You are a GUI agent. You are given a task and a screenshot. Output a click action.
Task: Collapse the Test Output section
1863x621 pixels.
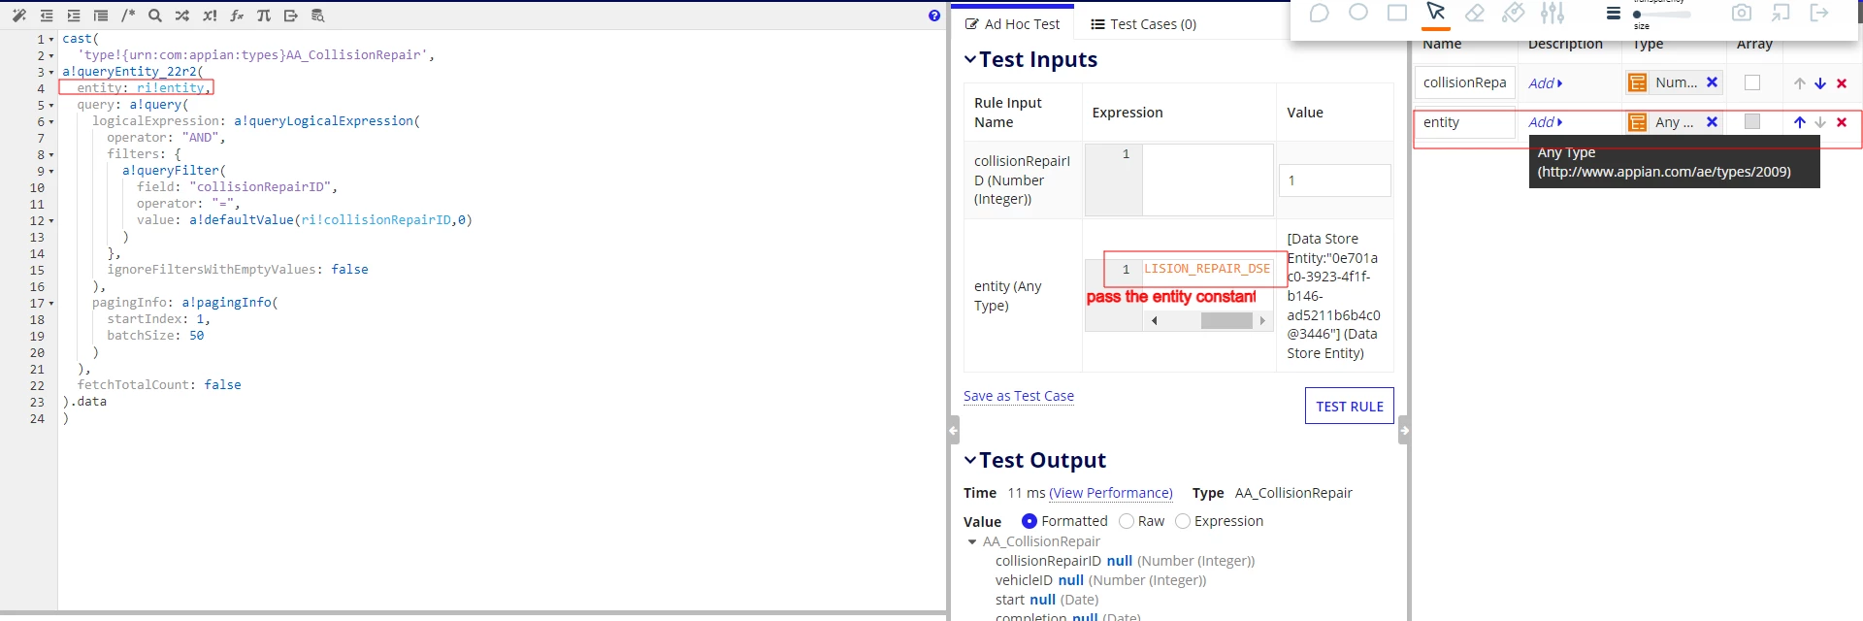(x=970, y=460)
